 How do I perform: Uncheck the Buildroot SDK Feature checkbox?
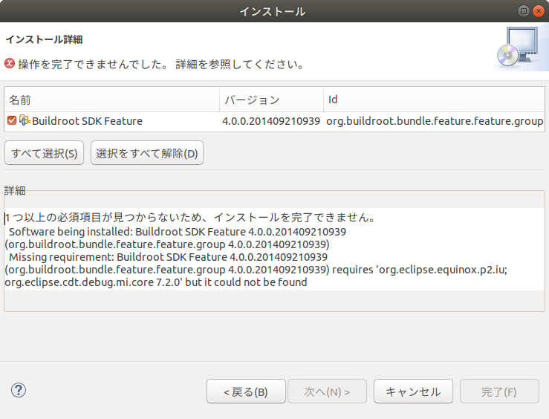point(12,121)
